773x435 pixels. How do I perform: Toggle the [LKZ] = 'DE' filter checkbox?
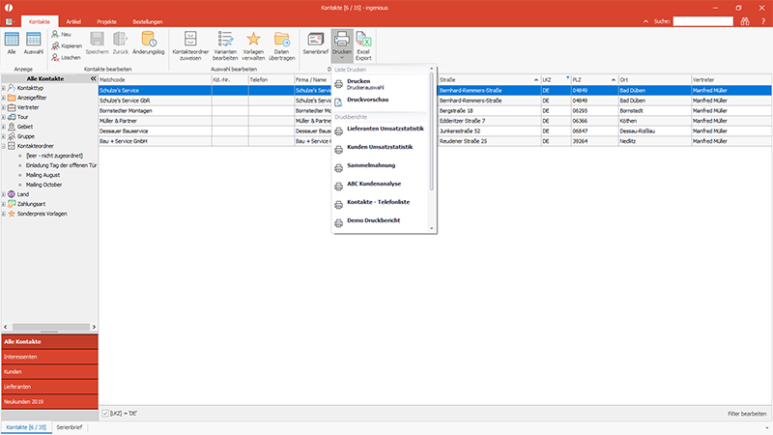(x=105, y=414)
